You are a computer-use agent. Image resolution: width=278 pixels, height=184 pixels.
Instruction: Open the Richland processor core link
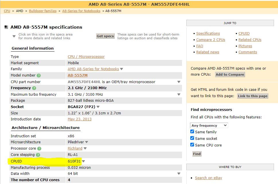[x=75, y=148]
